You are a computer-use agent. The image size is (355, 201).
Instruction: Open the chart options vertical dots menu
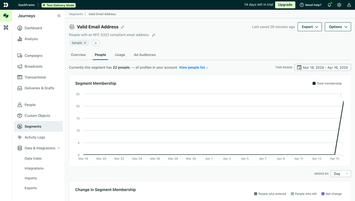coord(341,95)
